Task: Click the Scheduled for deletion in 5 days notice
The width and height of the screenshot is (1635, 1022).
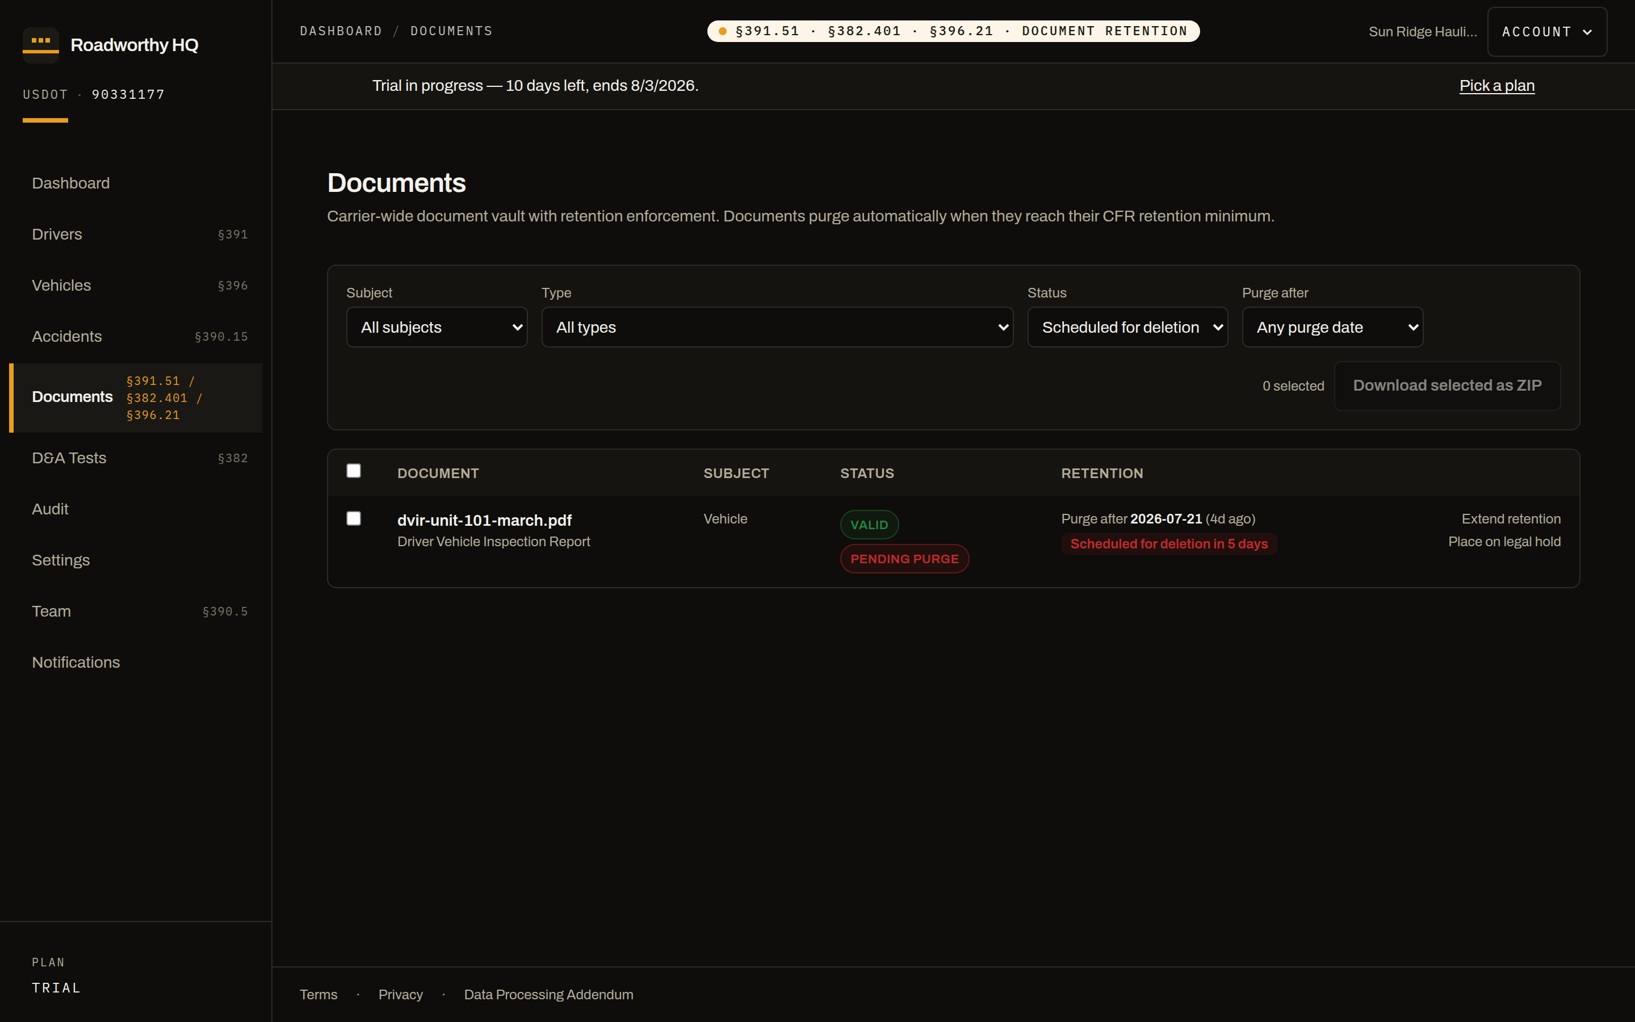Action: pos(1169,544)
